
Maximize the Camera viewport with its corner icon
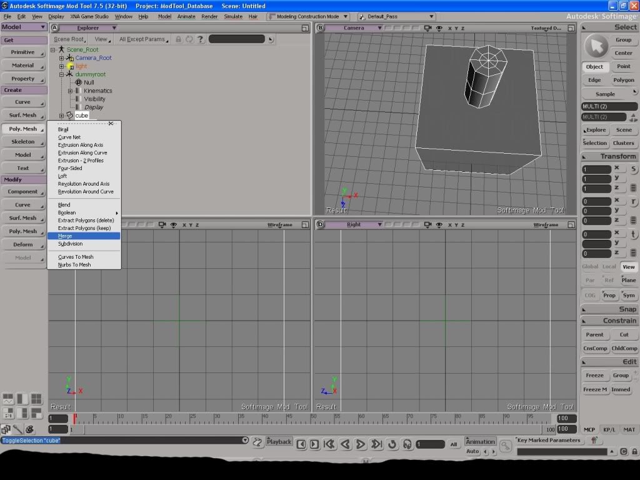pos(571,28)
